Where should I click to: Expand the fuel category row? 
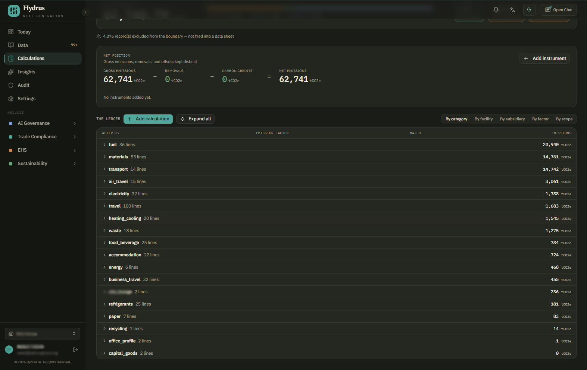(x=336, y=145)
